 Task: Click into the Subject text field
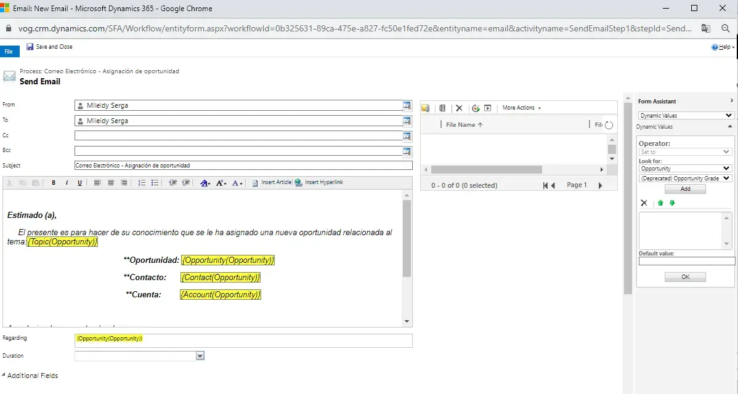tap(243, 166)
